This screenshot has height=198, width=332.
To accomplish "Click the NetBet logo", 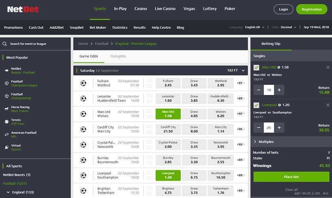I will click(23, 9).
